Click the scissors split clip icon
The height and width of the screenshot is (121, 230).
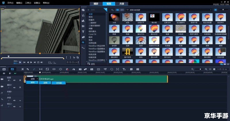(74, 58)
